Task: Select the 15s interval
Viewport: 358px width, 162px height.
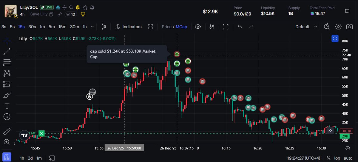Action: pyautogui.click(x=21, y=27)
